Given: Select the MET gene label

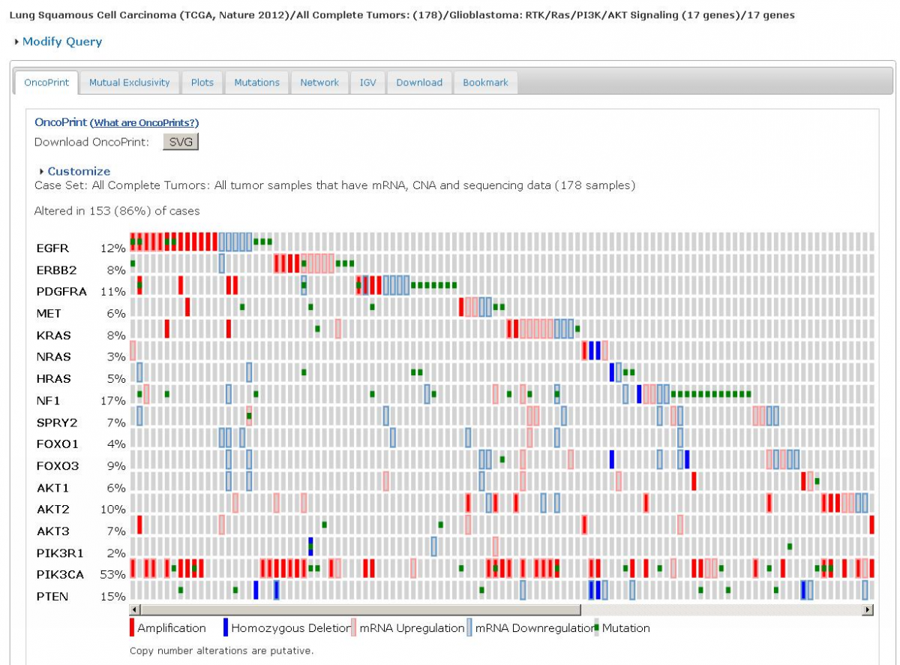Looking at the screenshot, I should click(x=49, y=314).
